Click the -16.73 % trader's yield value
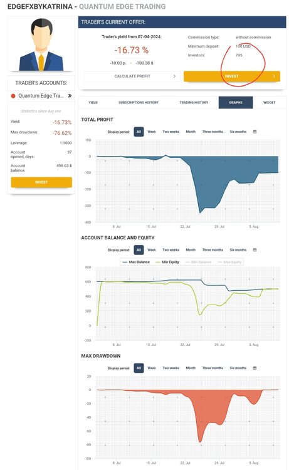This screenshot has width=289, height=470. (131, 50)
